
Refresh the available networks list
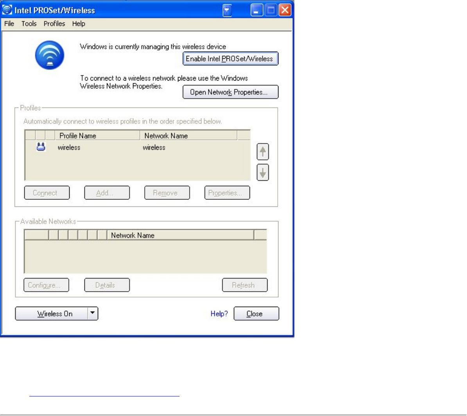245,285
